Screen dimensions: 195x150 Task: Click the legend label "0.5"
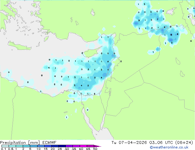coord(10,149)
